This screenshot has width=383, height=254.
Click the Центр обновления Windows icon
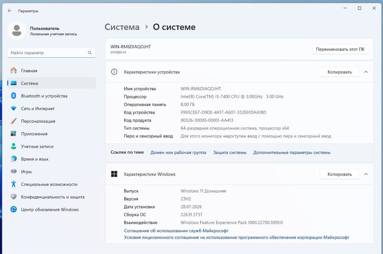coord(14,209)
